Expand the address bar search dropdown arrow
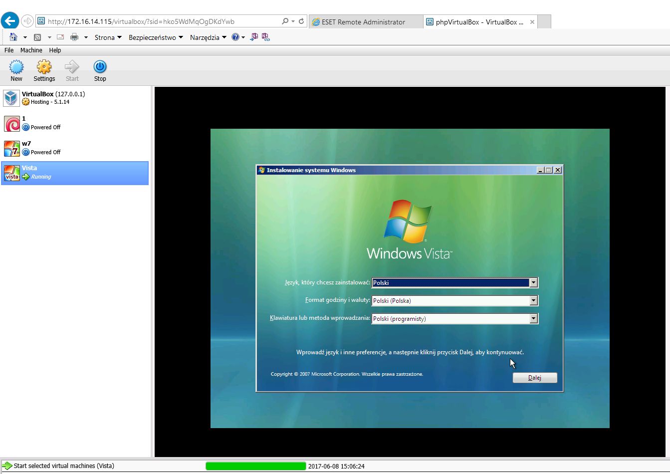Screen dimensions: 670x474 pos(292,21)
